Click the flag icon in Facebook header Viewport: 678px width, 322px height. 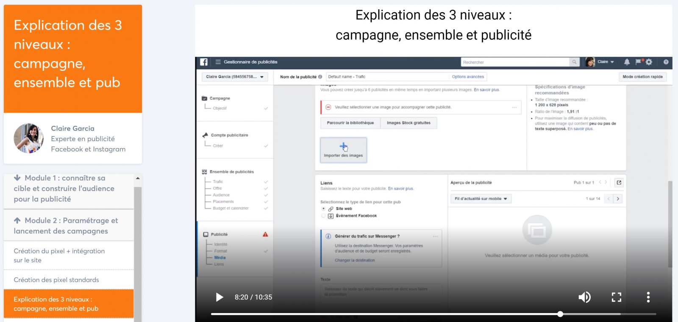click(x=639, y=62)
